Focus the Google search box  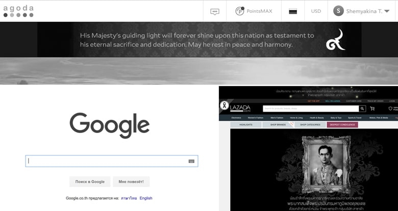tap(112, 161)
